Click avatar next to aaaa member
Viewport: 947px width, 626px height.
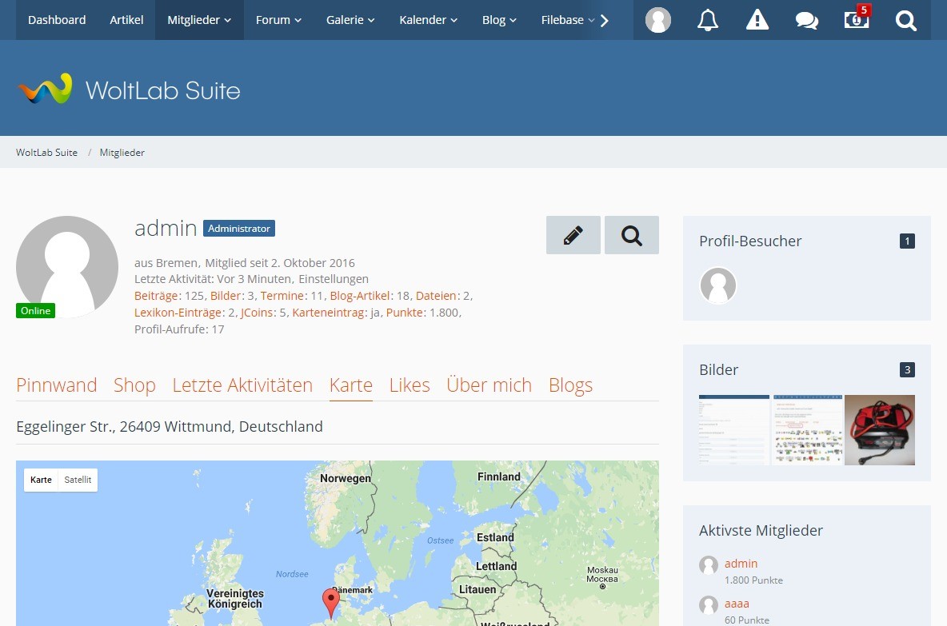[709, 605]
